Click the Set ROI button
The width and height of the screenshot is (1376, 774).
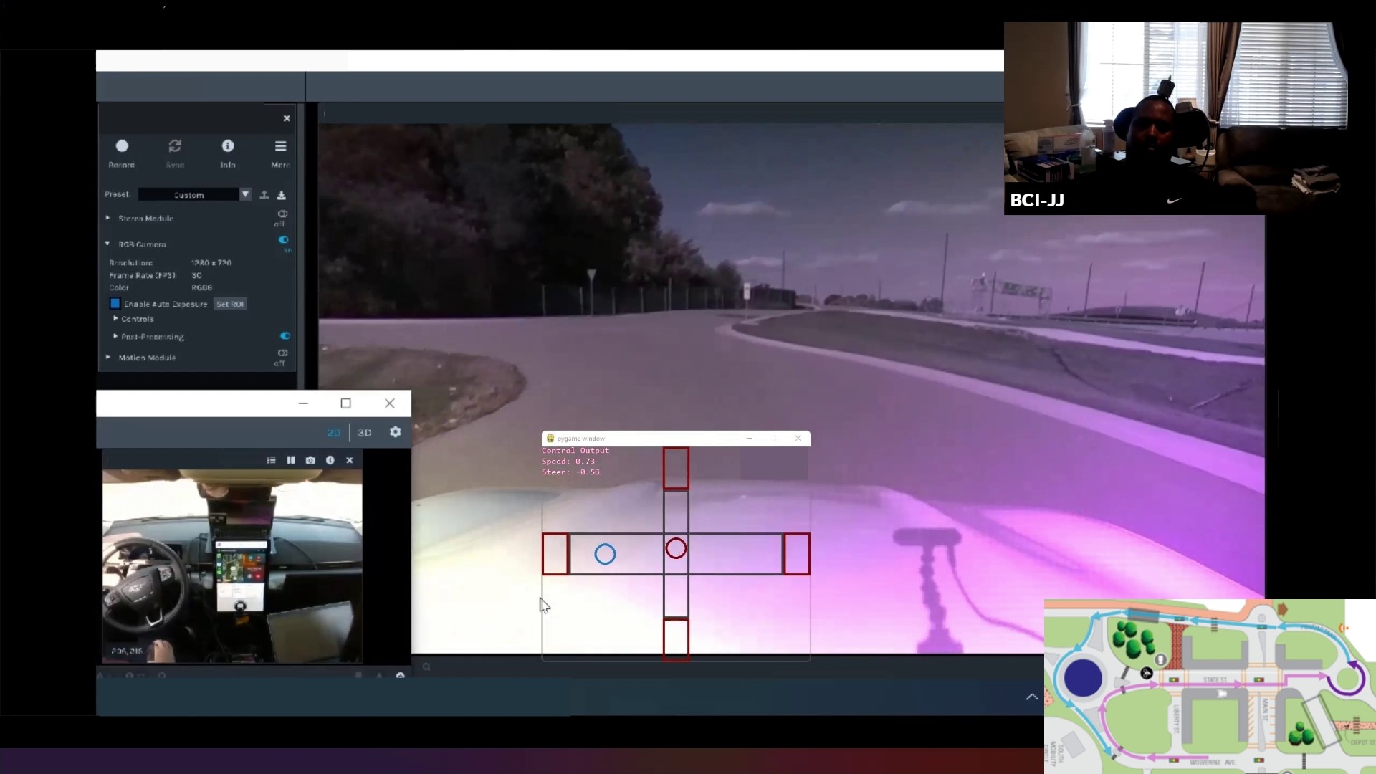pyautogui.click(x=230, y=305)
